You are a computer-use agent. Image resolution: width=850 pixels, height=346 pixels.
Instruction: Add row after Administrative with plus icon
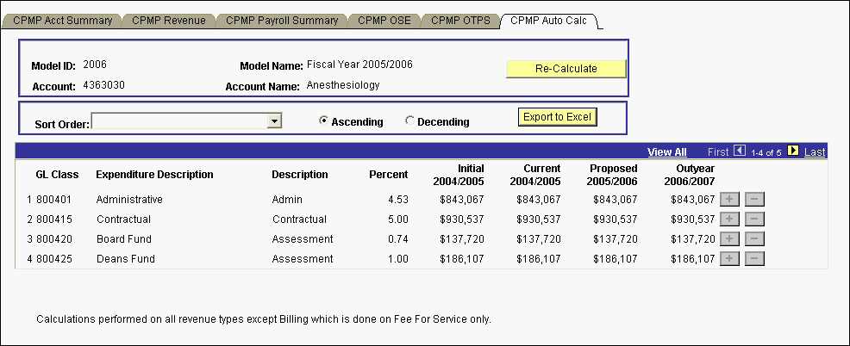pos(729,200)
